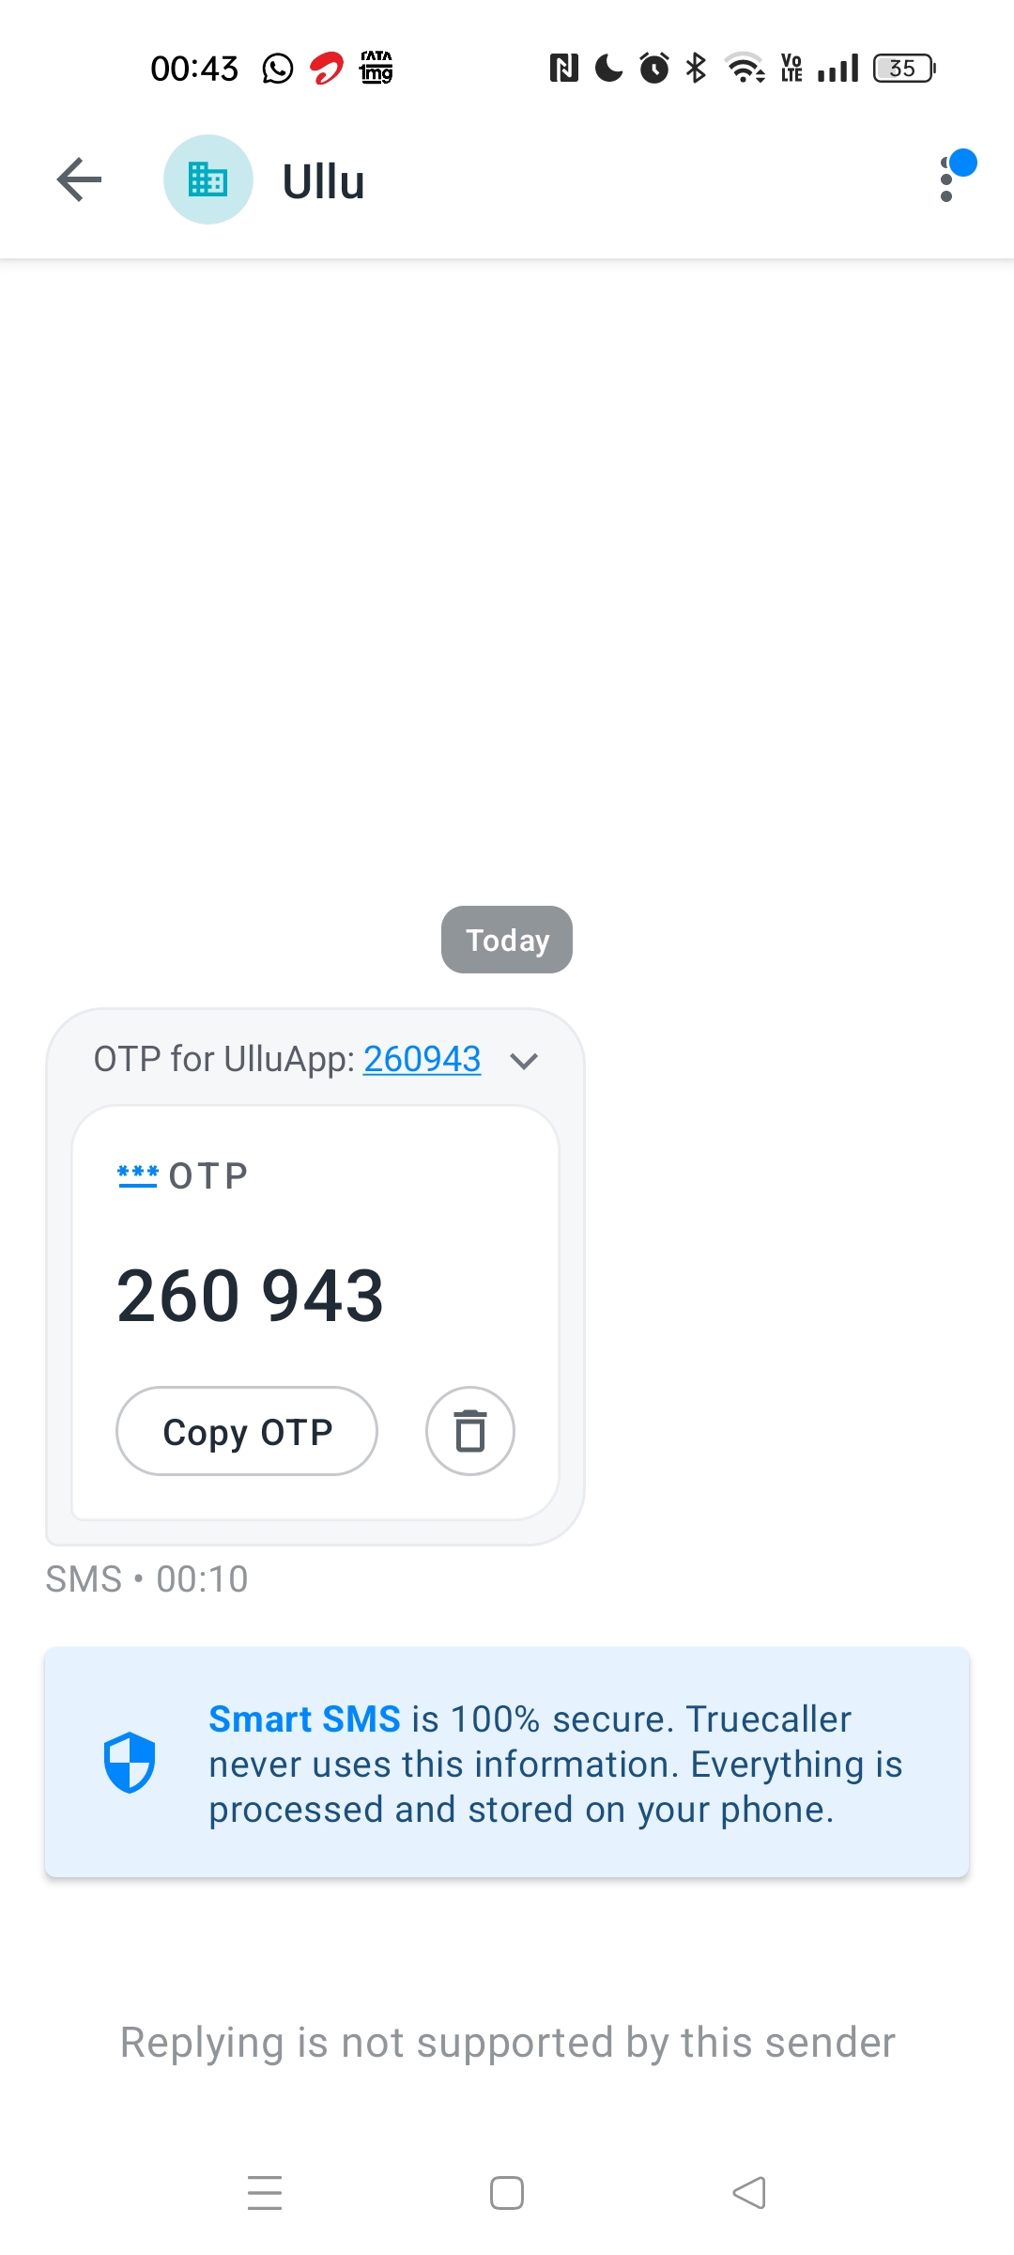This screenshot has width=1014, height=2255.
Task: Tap the large 260 943 OTP code
Action: click(250, 1296)
